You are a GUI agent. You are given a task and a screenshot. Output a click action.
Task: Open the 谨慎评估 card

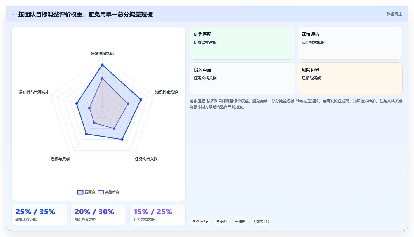pos(350,43)
